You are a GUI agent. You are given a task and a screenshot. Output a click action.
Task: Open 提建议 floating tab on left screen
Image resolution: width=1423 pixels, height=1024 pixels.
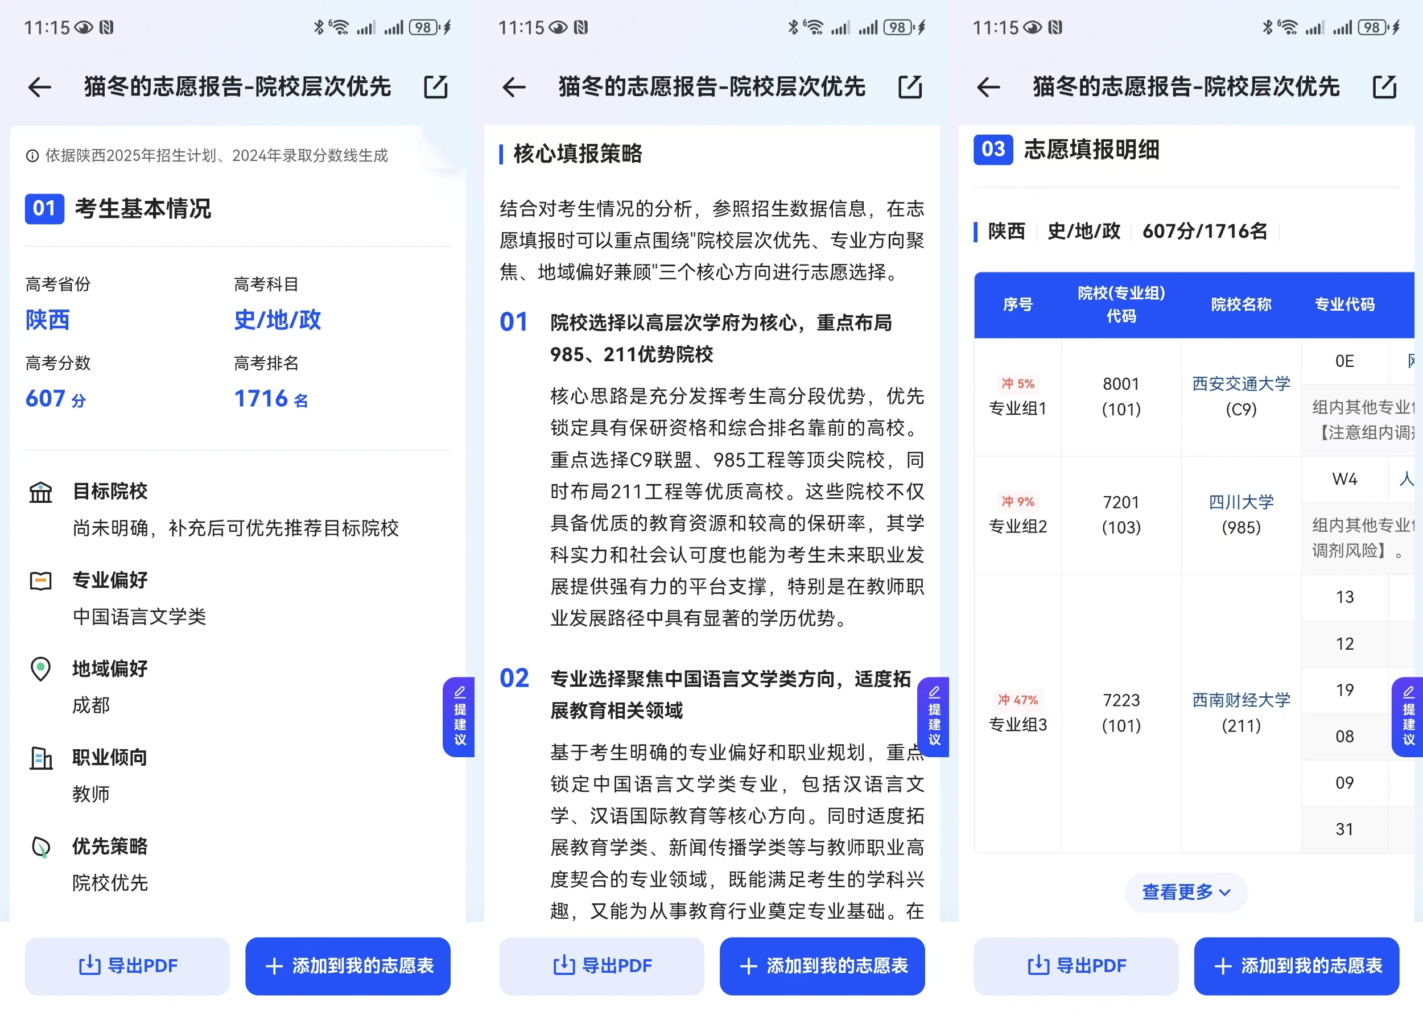459,717
